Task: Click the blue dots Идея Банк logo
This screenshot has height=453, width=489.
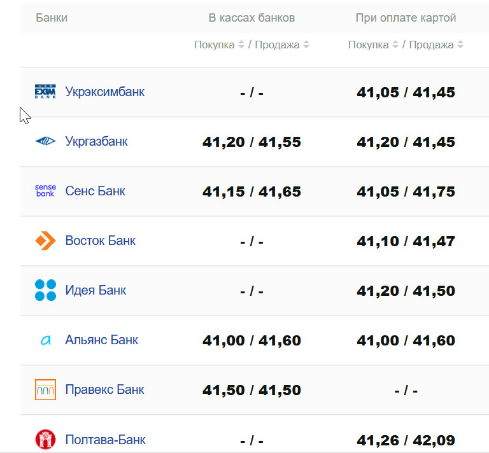Action: click(x=45, y=290)
